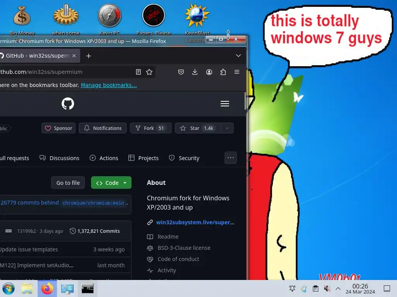Close the GitHub win32ss/supermium tab
The image size is (397, 297).
[74, 56]
